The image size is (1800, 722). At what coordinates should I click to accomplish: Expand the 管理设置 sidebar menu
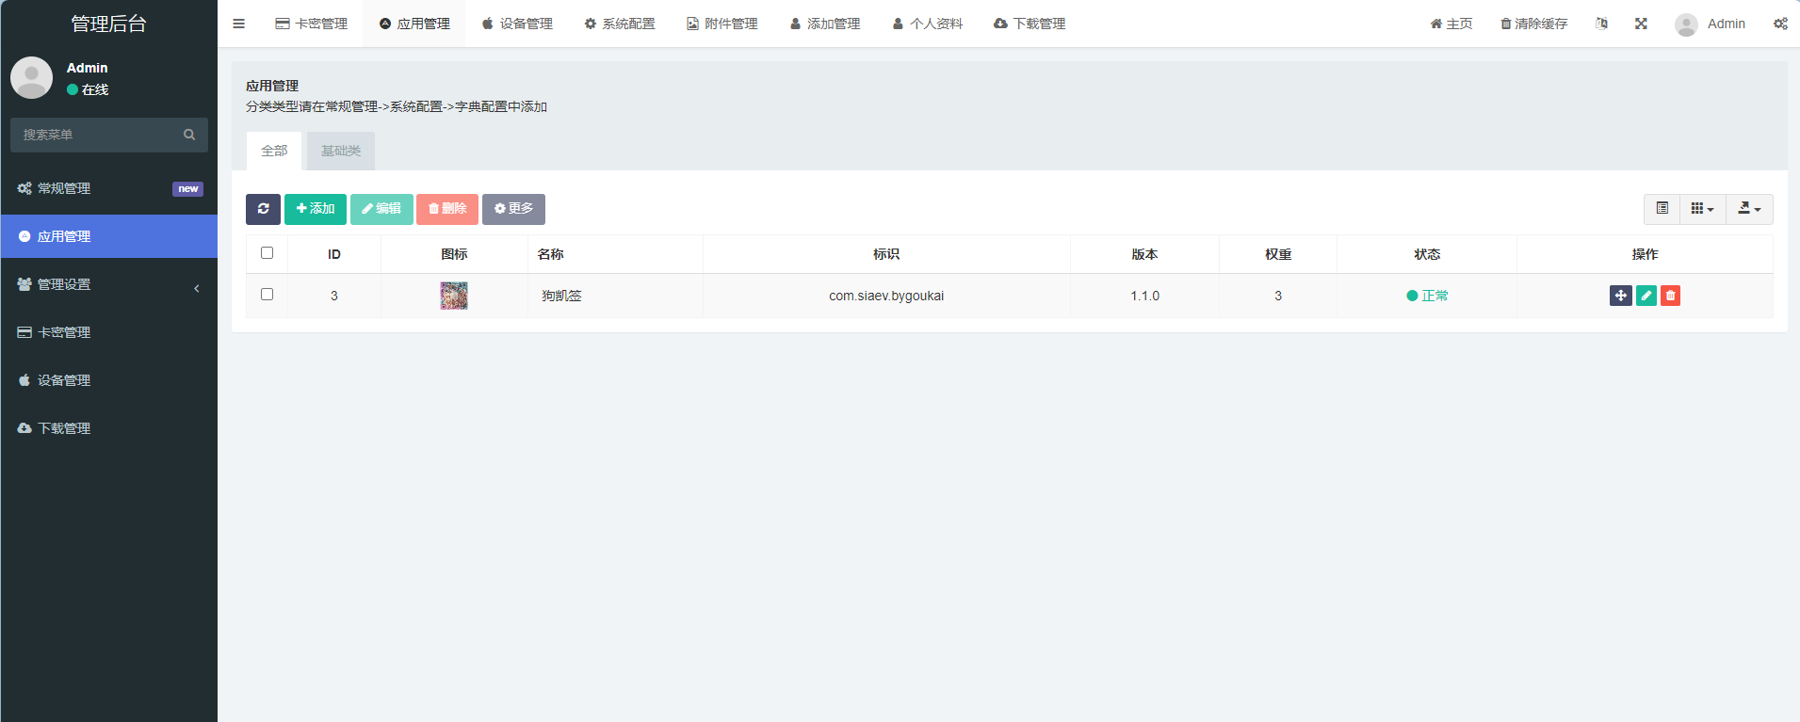(x=108, y=284)
